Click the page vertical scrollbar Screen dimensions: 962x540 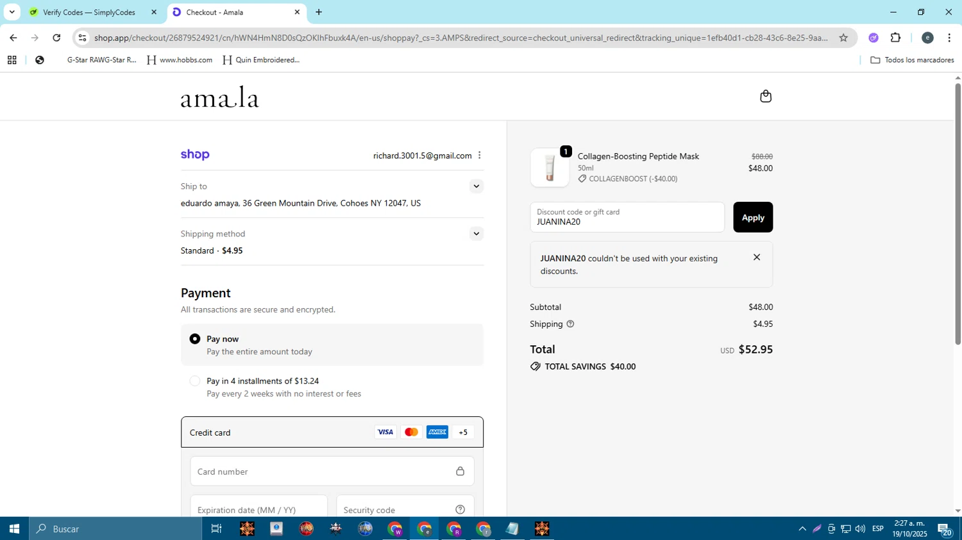point(958,213)
